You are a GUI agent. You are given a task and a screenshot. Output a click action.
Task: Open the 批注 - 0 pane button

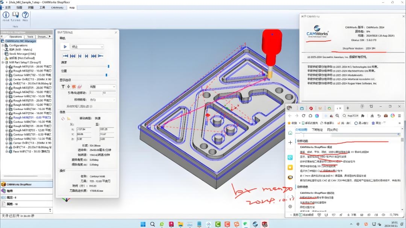tap(26, 198)
